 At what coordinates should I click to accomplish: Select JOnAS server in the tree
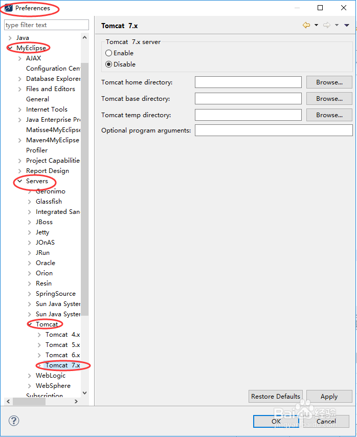point(45,242)
